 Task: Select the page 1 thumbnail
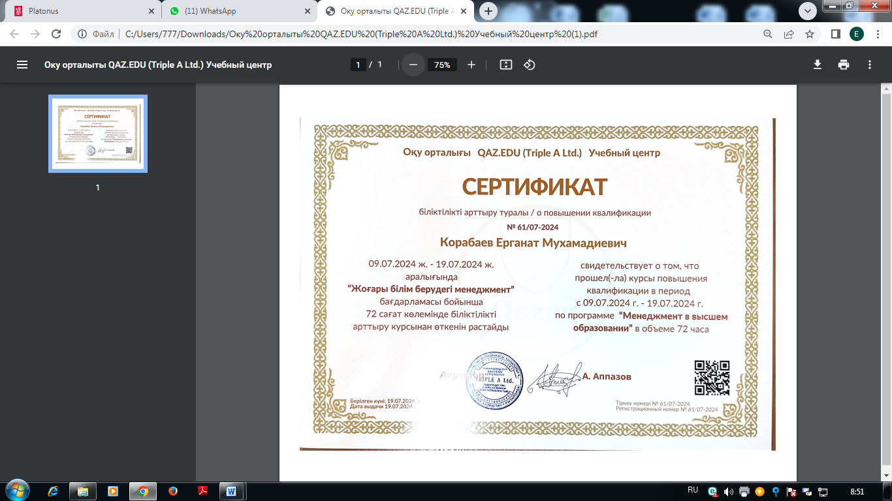(x=98, y=134)
